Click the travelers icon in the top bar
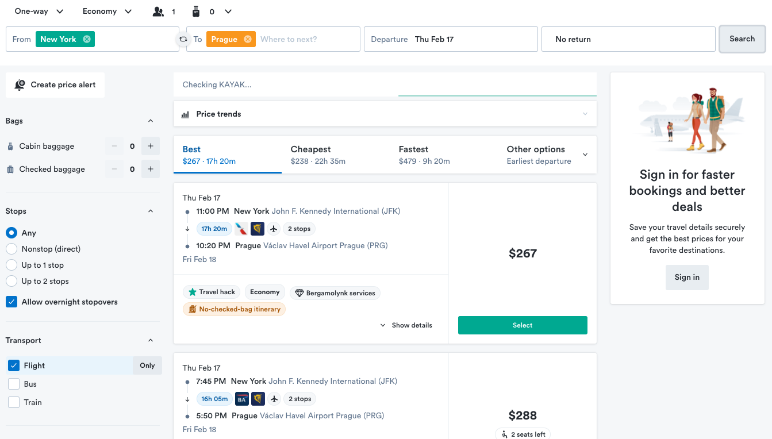The width and height of the screenshot is (772, 439). tap(158, 11)
